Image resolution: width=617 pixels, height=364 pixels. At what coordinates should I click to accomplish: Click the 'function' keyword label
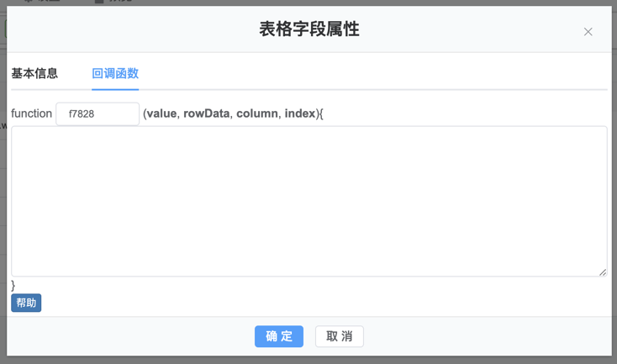31,113
